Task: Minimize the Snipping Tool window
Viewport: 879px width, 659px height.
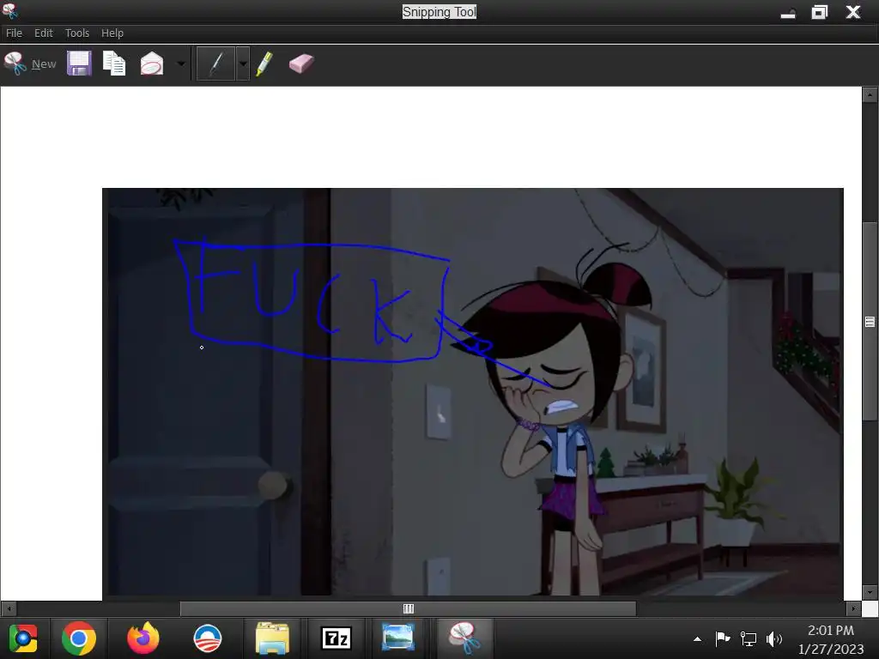Action: pyautogui.click(x=788, y=12)
